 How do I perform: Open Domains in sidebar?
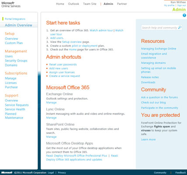pos(11,65)
